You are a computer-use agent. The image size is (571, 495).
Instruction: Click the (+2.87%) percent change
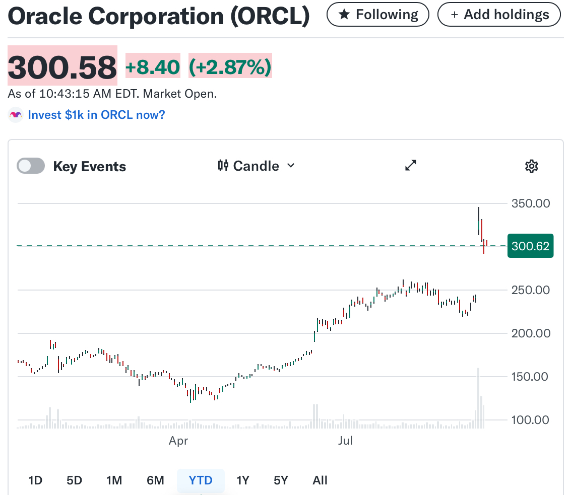[x=230, y=67]
